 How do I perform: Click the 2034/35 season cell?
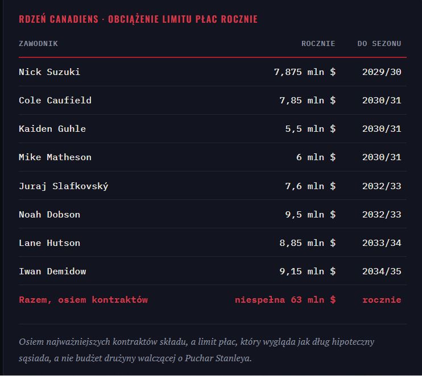pyautogui.click(x=382, y=271)
